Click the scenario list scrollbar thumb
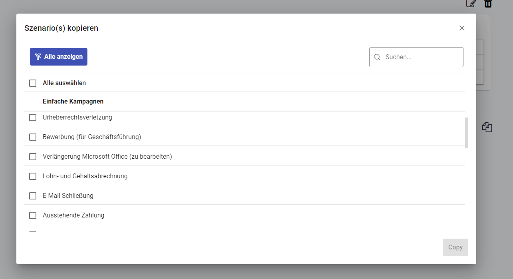Screen dimensions: 513x279 (467, 132)
